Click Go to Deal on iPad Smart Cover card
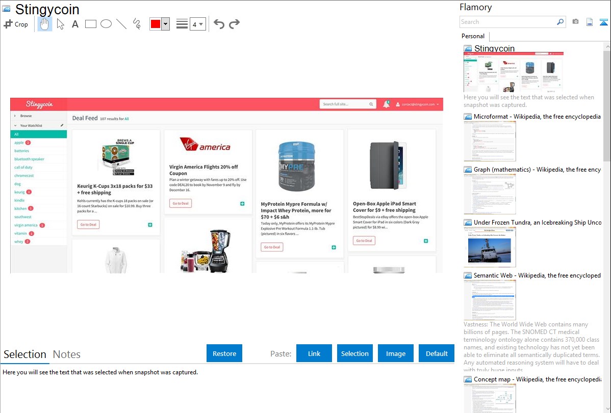Image resolution: width=611 pixels, height=413 pixels. click(x=364, y=240)
